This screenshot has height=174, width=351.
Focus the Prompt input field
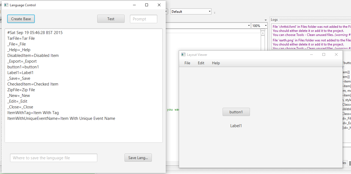click(x=144, y=19)
